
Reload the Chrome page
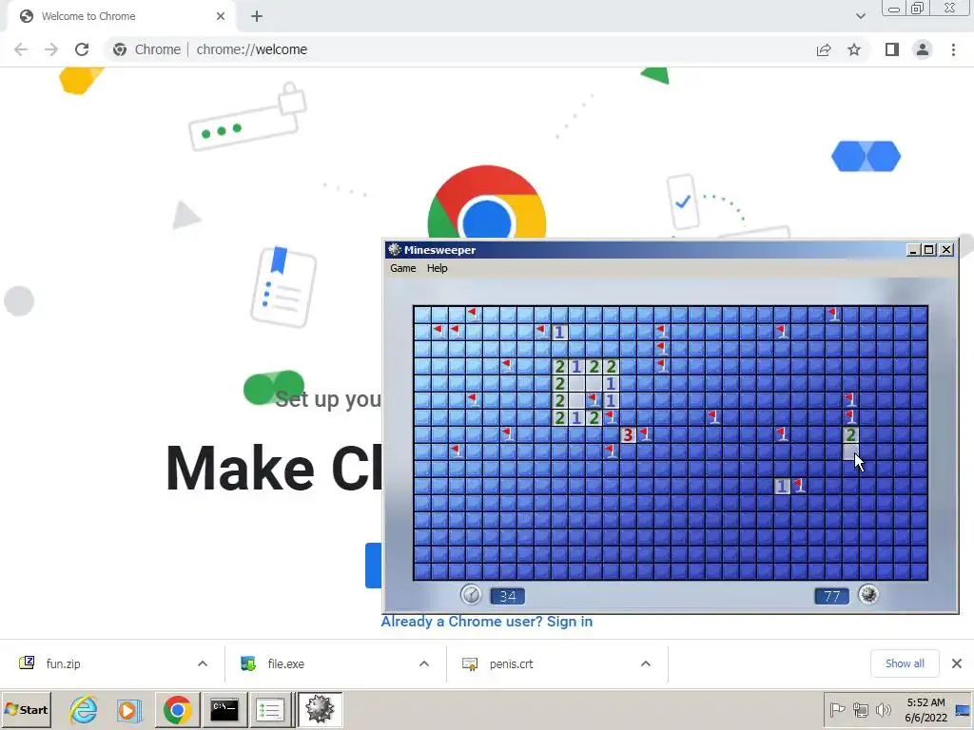[x=82, y=49]
